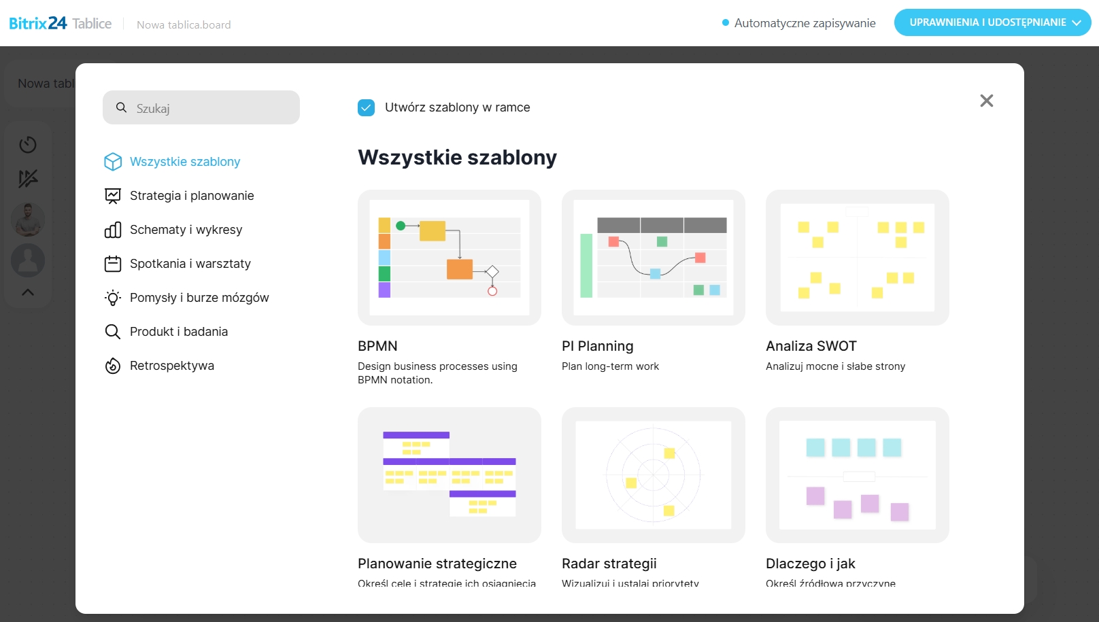
Task: Open the Retrospektywa category
Action: click(171, 366)
